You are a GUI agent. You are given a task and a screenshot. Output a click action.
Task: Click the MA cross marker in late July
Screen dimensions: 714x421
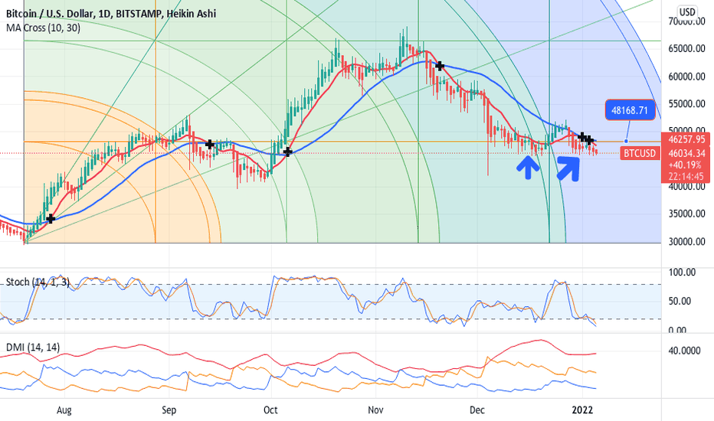tap(51, 219)
